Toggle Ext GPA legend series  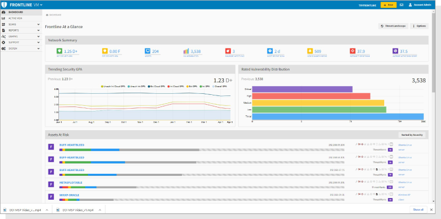(x=192, y=87)
